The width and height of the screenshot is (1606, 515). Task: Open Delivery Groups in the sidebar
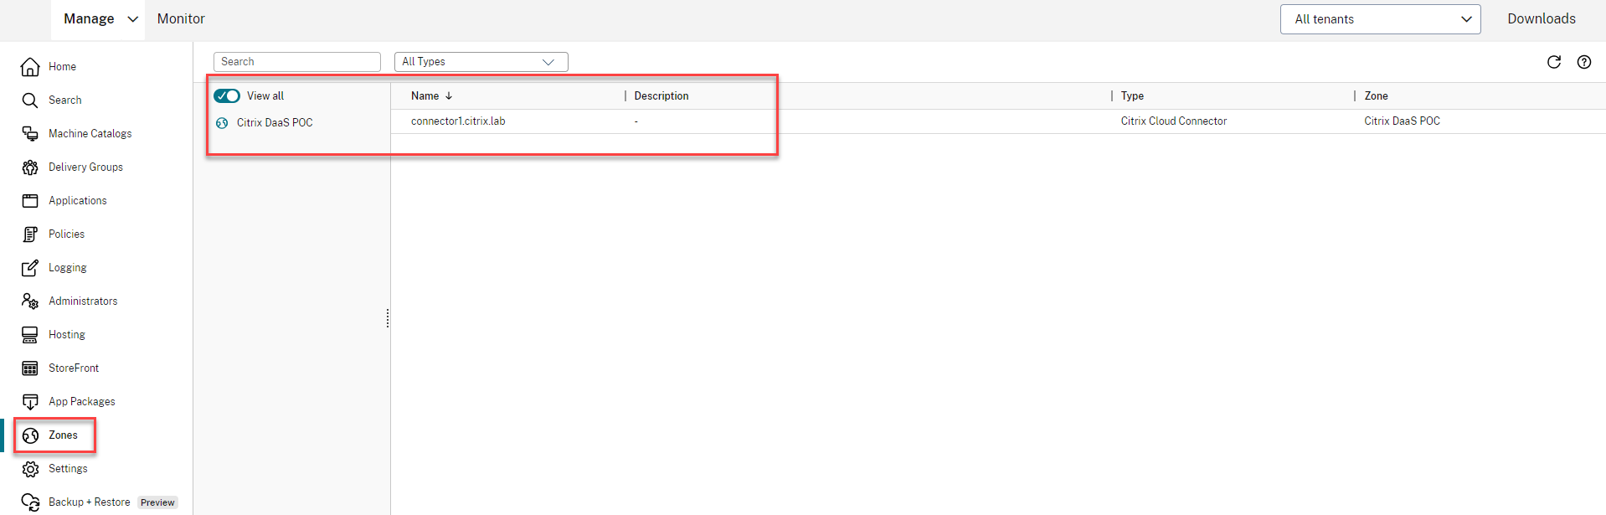coord(85,167)
